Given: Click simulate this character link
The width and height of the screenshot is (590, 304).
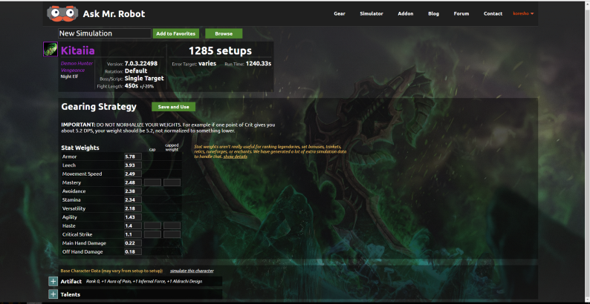Looking at the screenshot, I should click(x=192, y=271).
